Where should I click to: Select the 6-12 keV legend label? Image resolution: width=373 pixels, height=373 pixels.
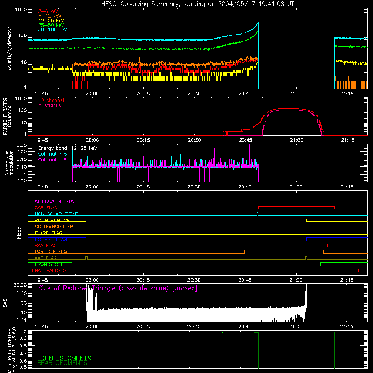[x=50, y=16]
